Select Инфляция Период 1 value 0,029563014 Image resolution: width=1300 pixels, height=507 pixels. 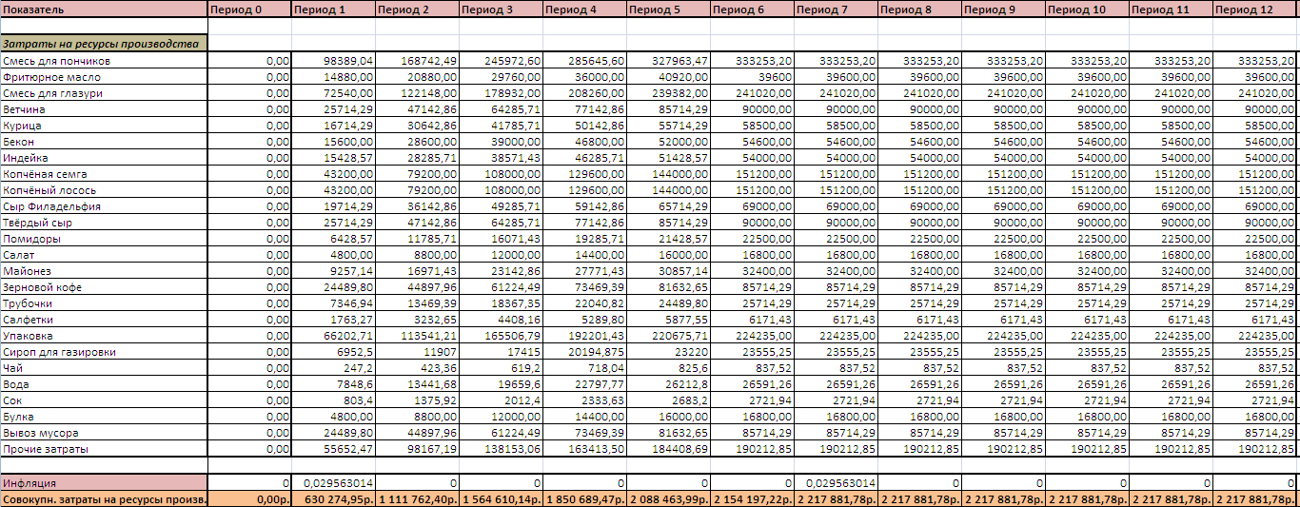click(333, 483)
